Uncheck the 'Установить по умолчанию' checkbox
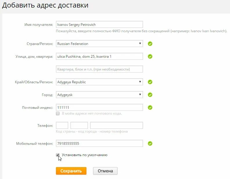 (x=58, y=155)
